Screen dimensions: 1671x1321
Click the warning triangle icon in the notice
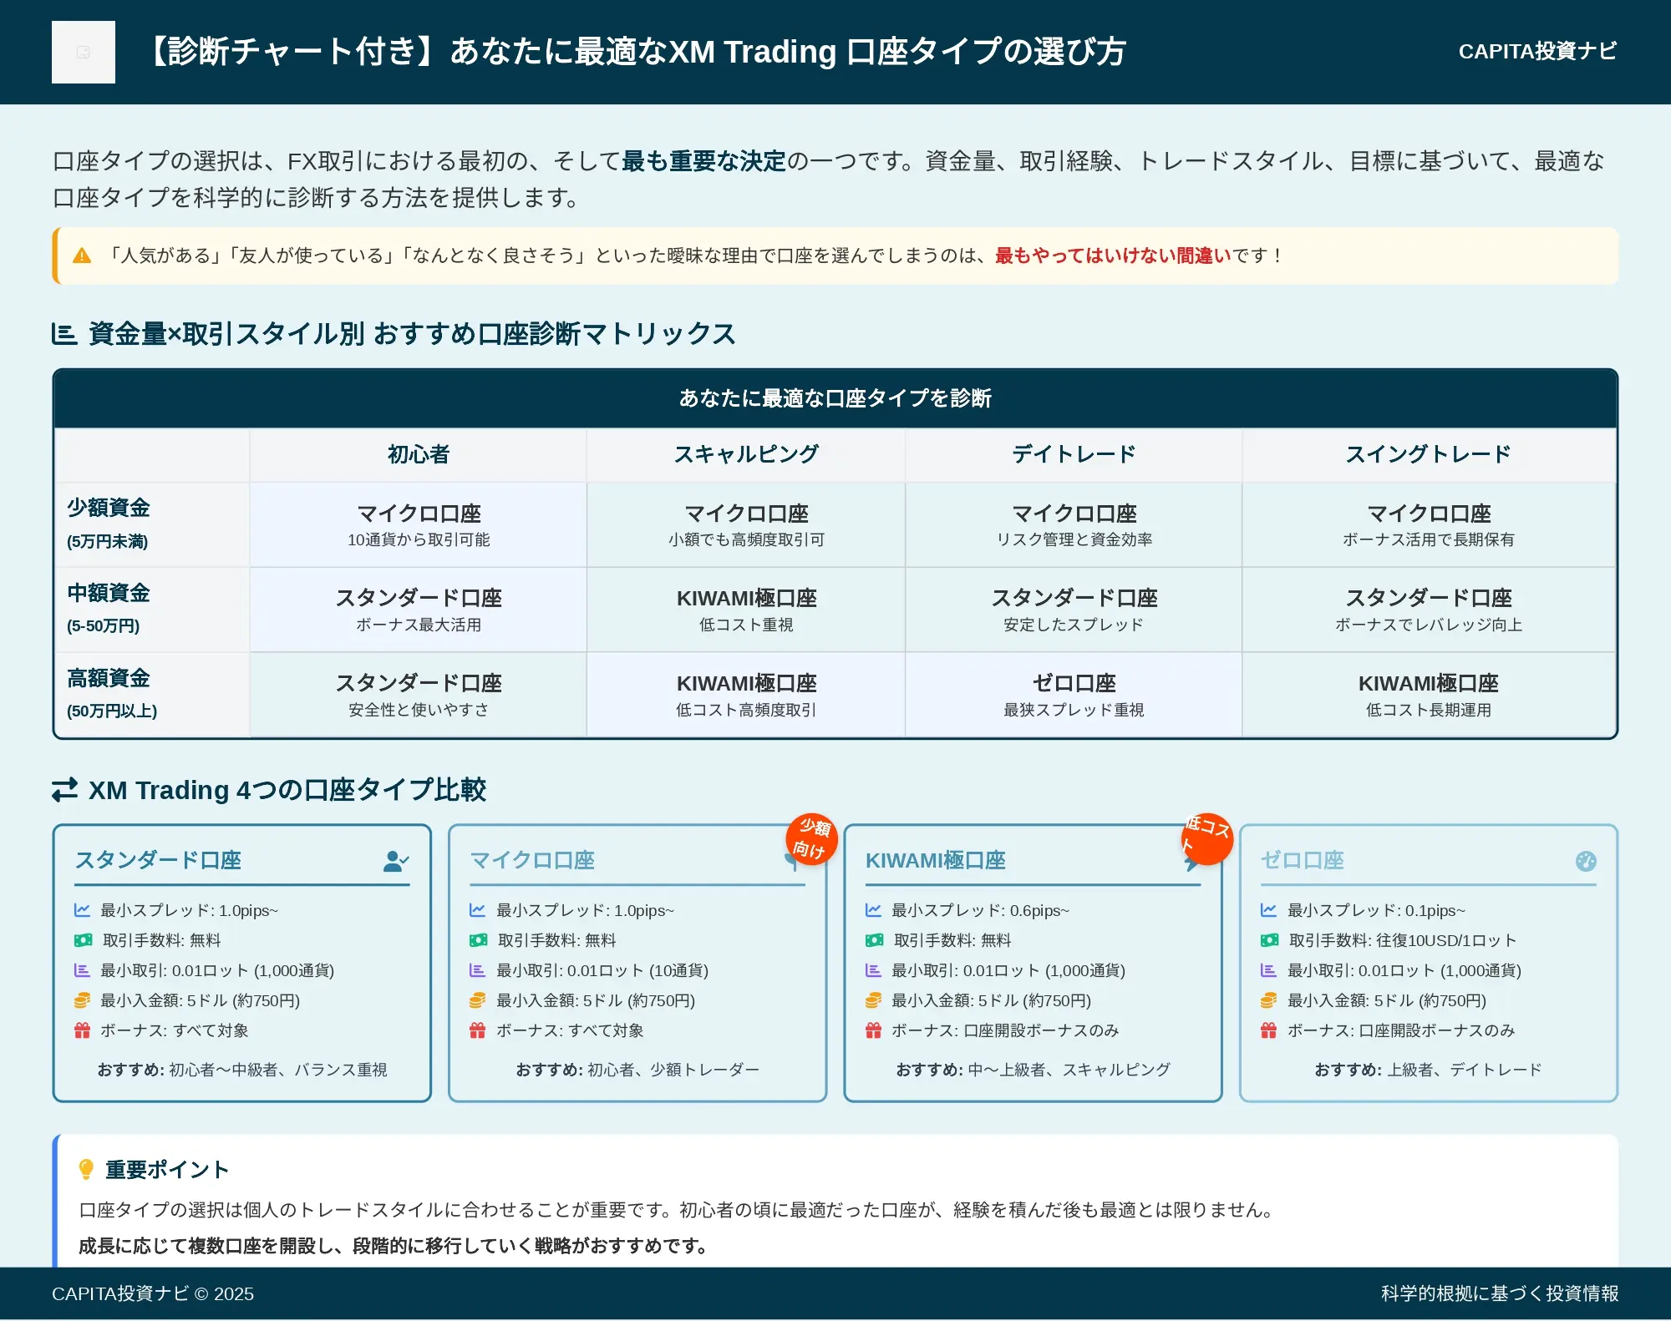point(82,256)
